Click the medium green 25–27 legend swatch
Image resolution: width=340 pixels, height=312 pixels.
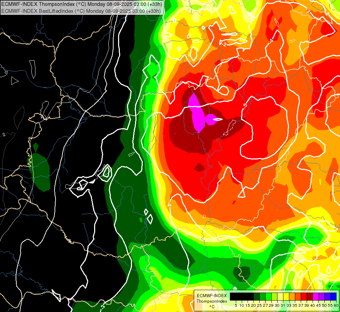pos(262,296)
